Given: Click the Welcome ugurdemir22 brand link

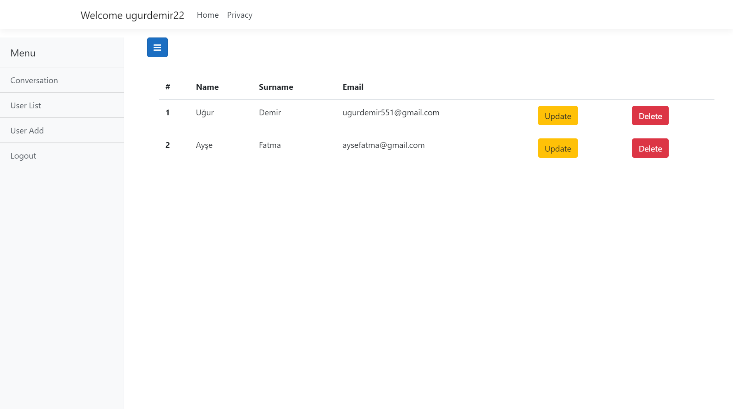Looking at the screenshot, I should point(132,15).
